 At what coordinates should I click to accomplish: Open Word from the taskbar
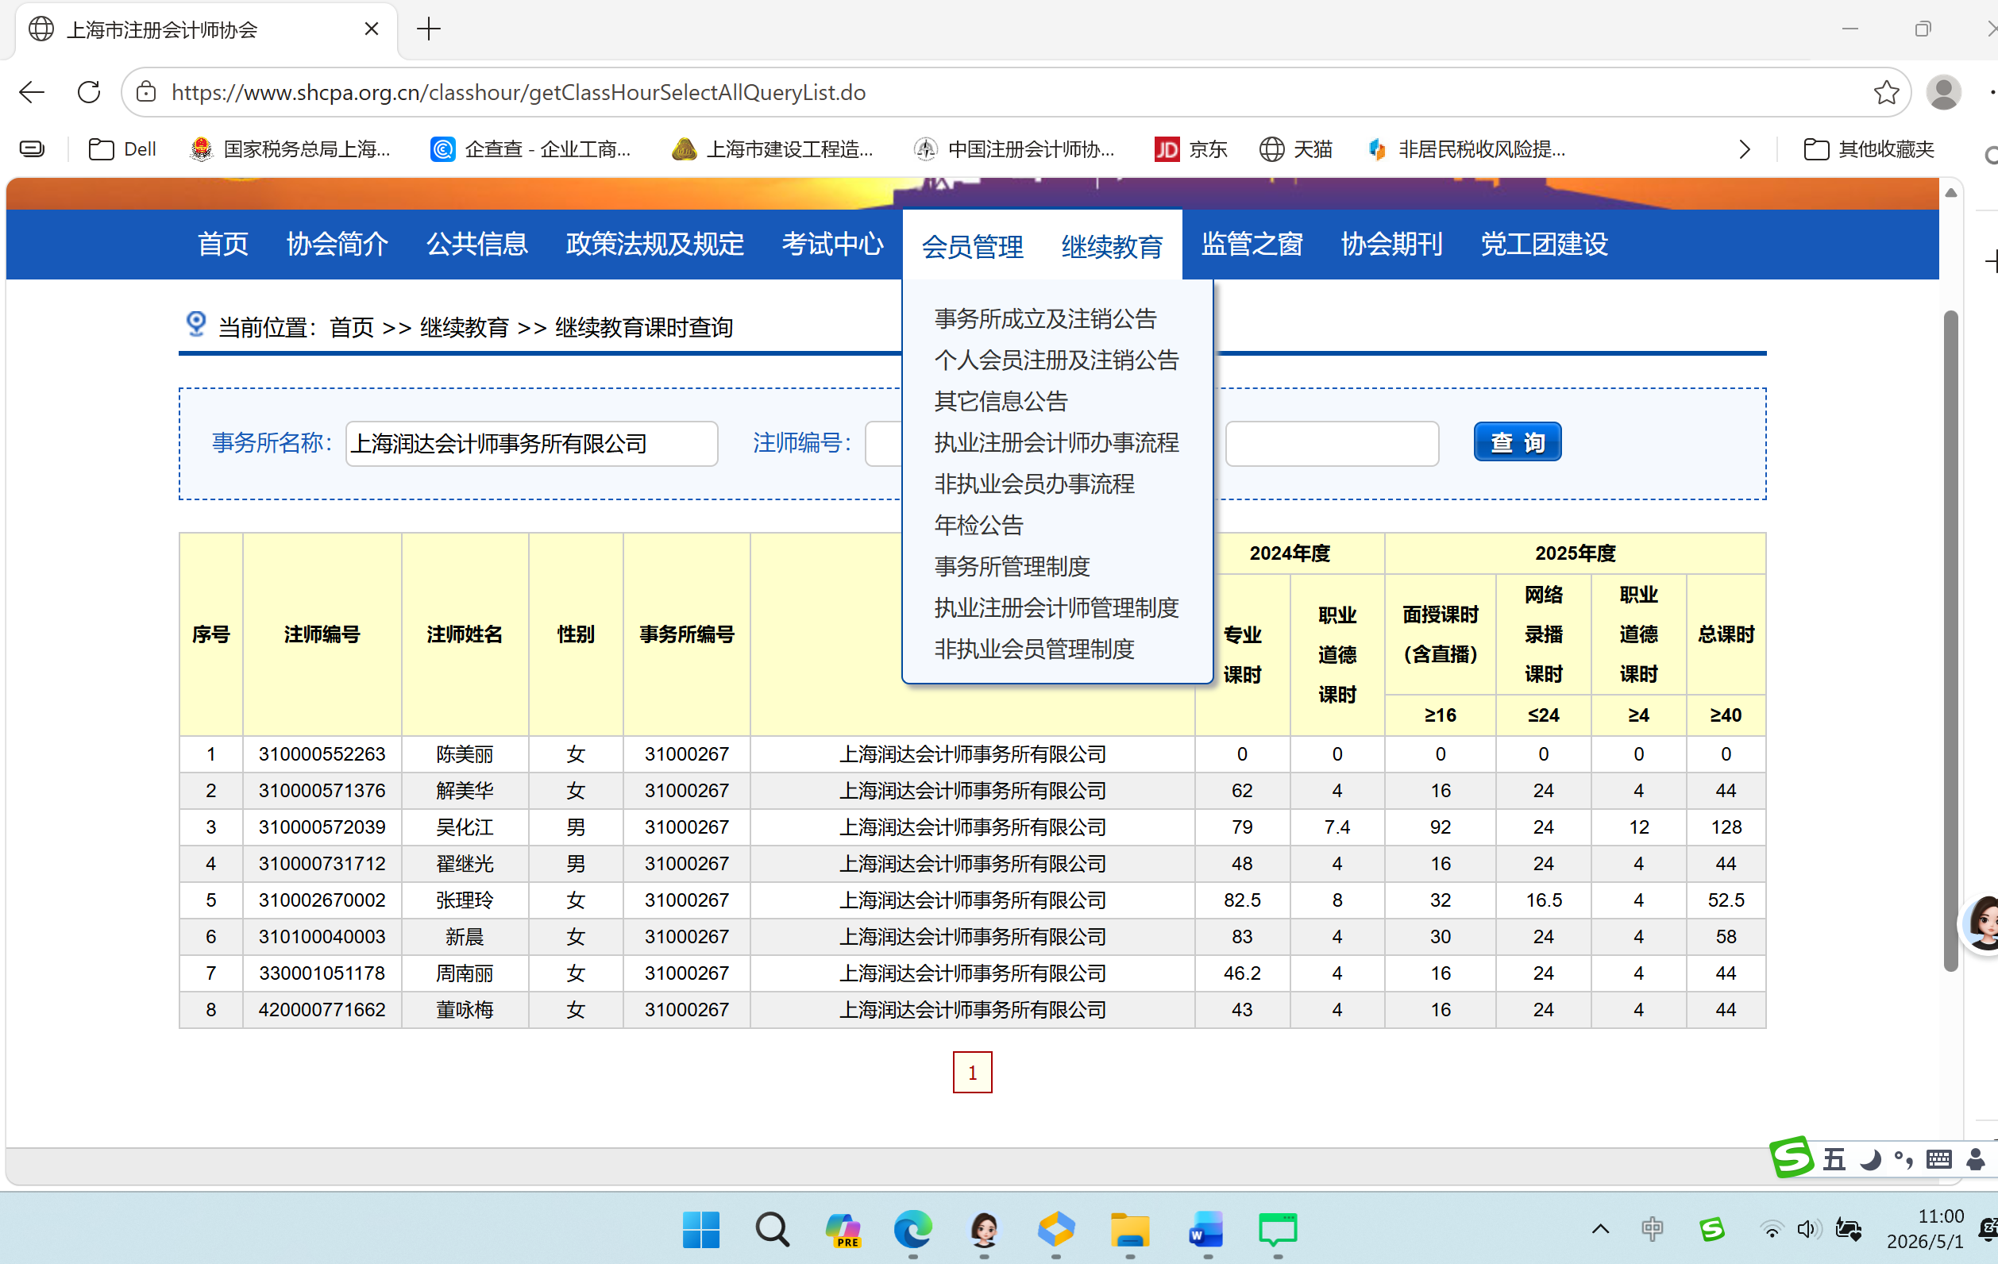pos(1205,1229)
